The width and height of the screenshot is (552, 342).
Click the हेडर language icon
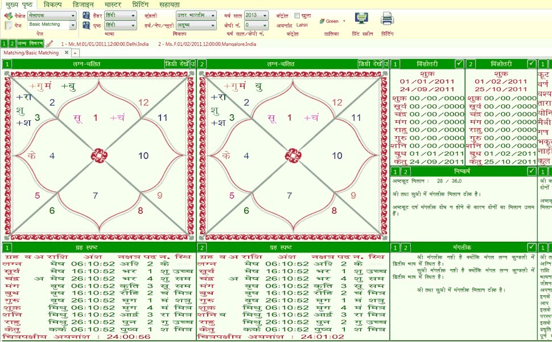86,16
